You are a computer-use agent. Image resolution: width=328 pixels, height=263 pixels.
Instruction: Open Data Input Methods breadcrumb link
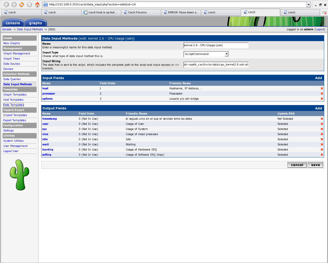[30, 29]
